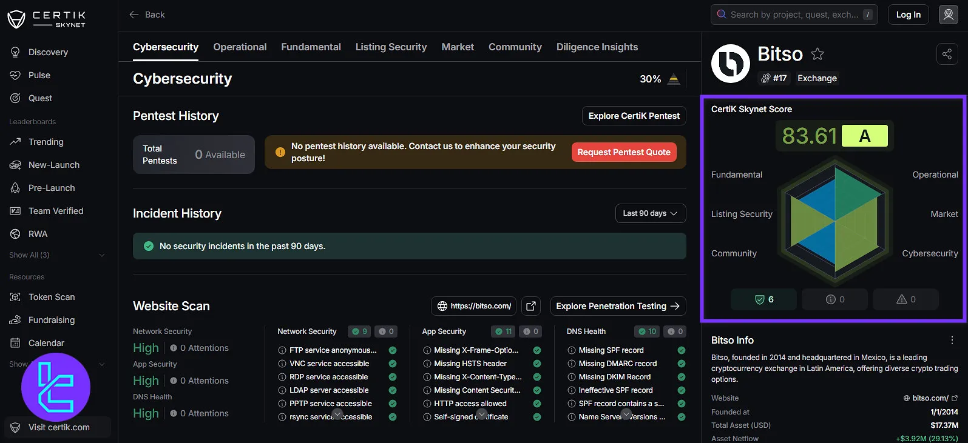Click the Exchange tag
Viewport: 968px width, 443px height.
817,78
